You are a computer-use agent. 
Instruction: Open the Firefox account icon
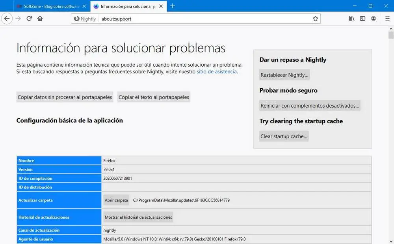pos(374,19)
